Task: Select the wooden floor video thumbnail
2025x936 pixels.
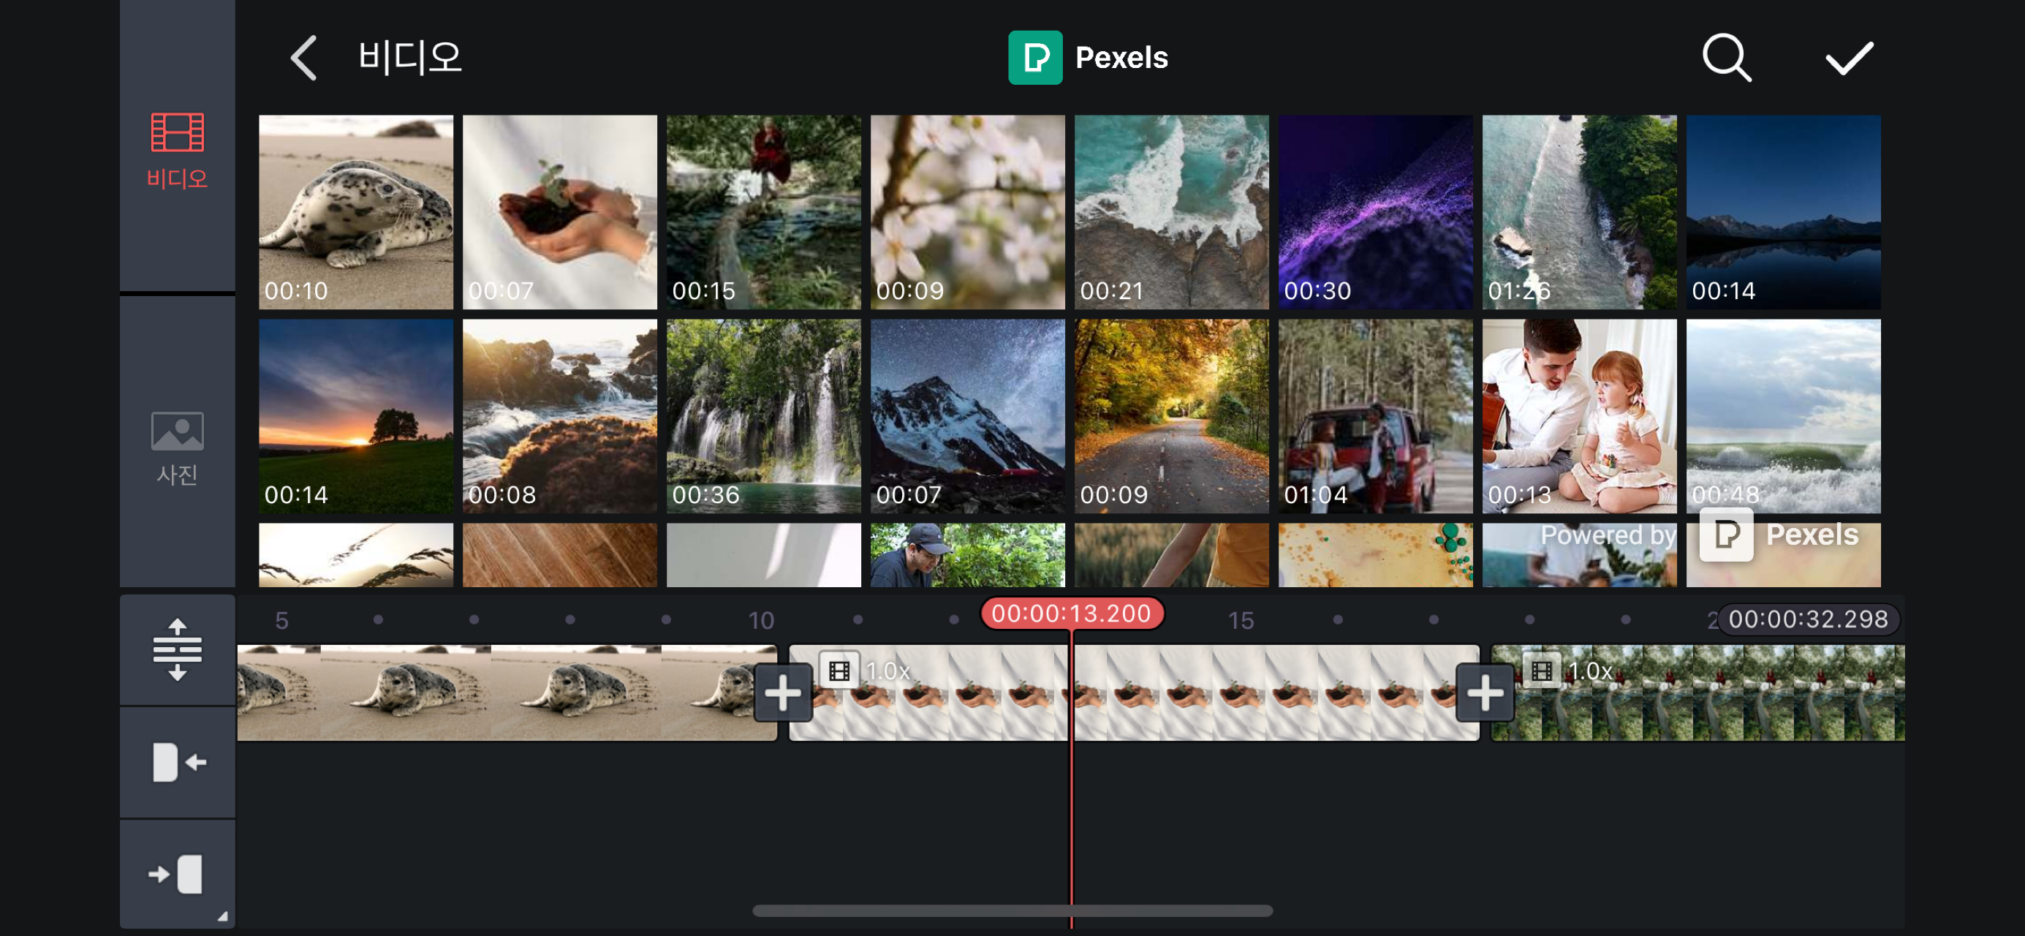Action: [560, 555]
